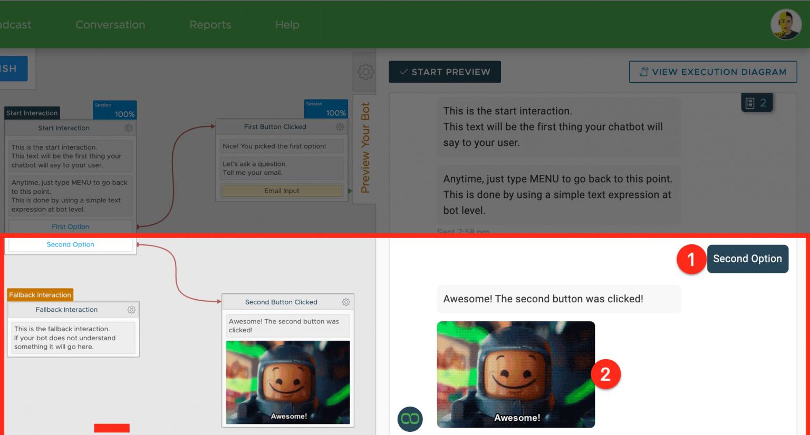Click the flow designer settings gear above the preview
This screenshot has height=435, width=810.
click(x=365, y=72)
